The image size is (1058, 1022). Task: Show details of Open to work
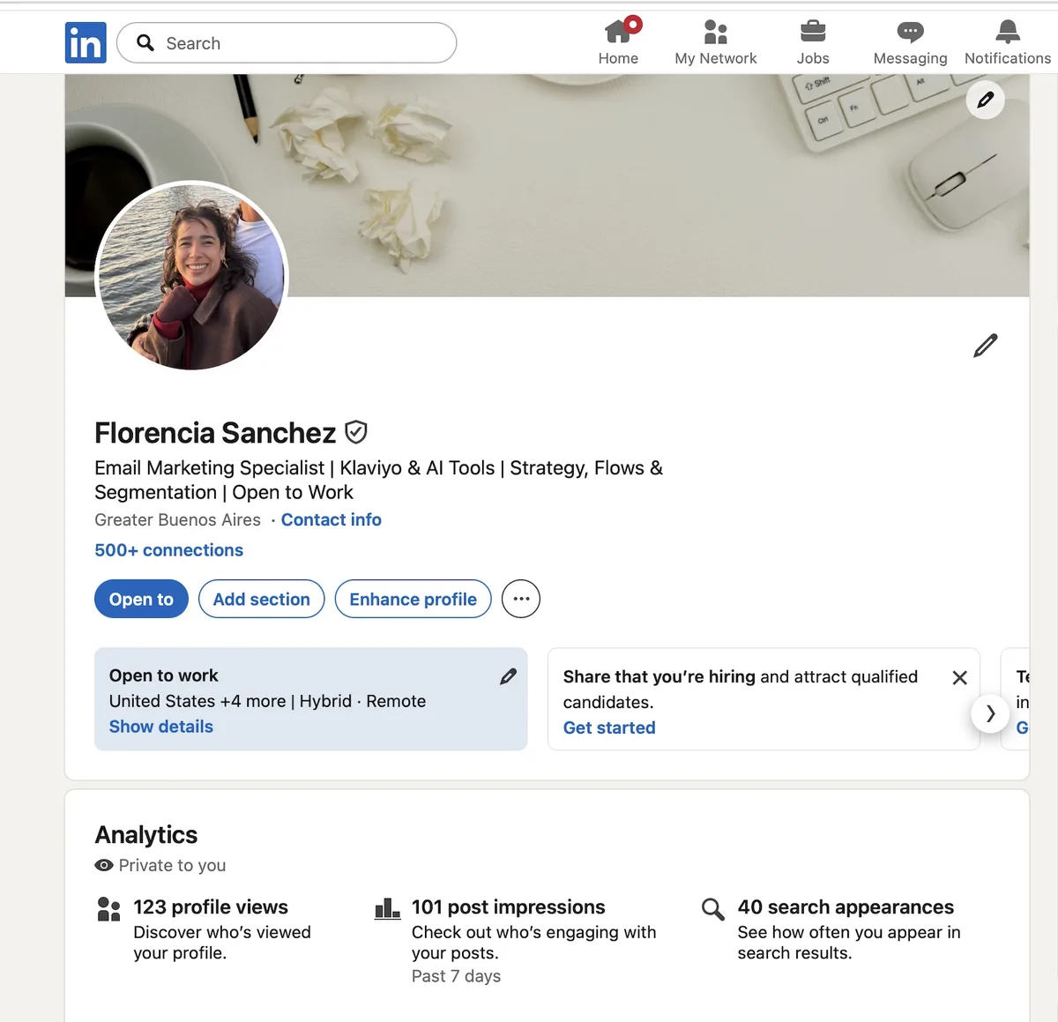161,727
